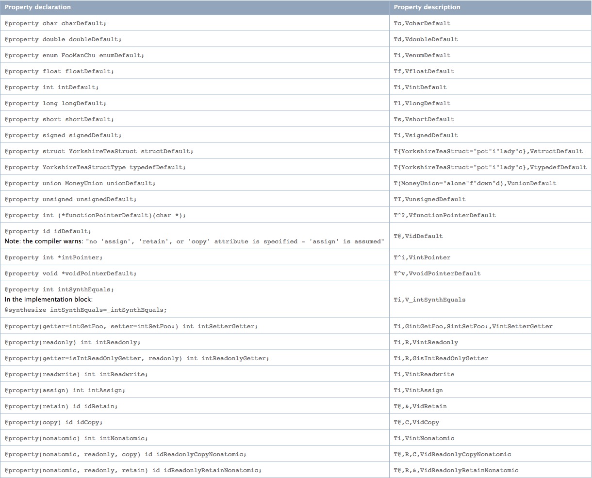Click '@property int intSynthEquals;' declaration
Image resolution: width=592 pixels, height=478 pixels.
point(59,289)
